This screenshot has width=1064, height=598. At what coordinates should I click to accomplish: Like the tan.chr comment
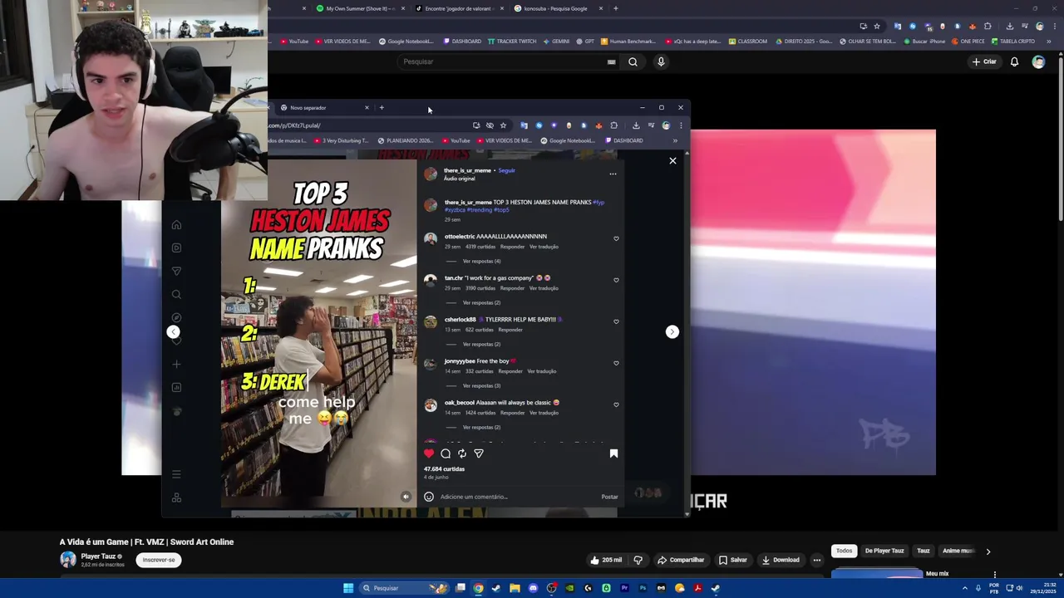click(616, 280)
